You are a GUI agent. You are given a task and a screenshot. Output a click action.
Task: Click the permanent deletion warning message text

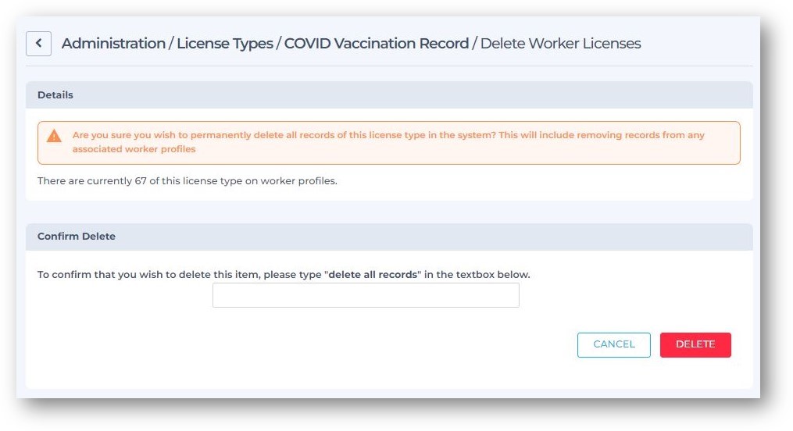tap(388, 142)
